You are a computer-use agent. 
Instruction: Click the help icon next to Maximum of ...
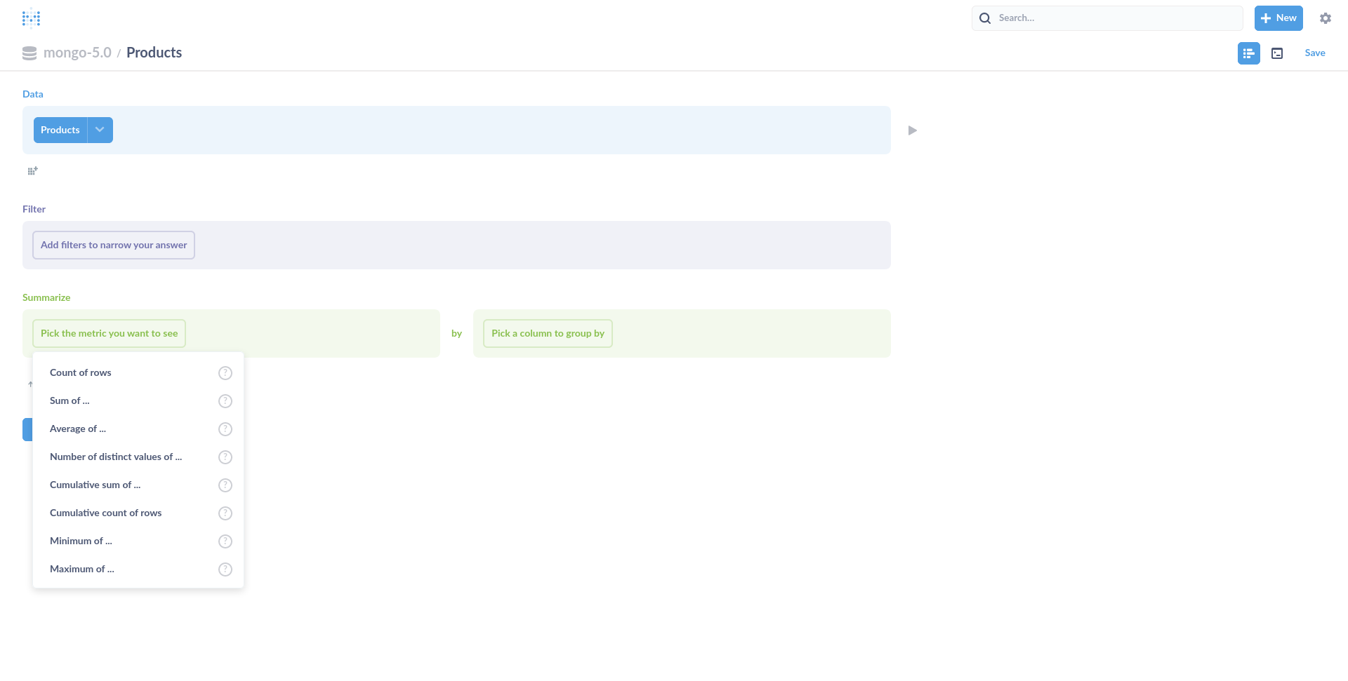pyautogui.click(x=225, y=569)
